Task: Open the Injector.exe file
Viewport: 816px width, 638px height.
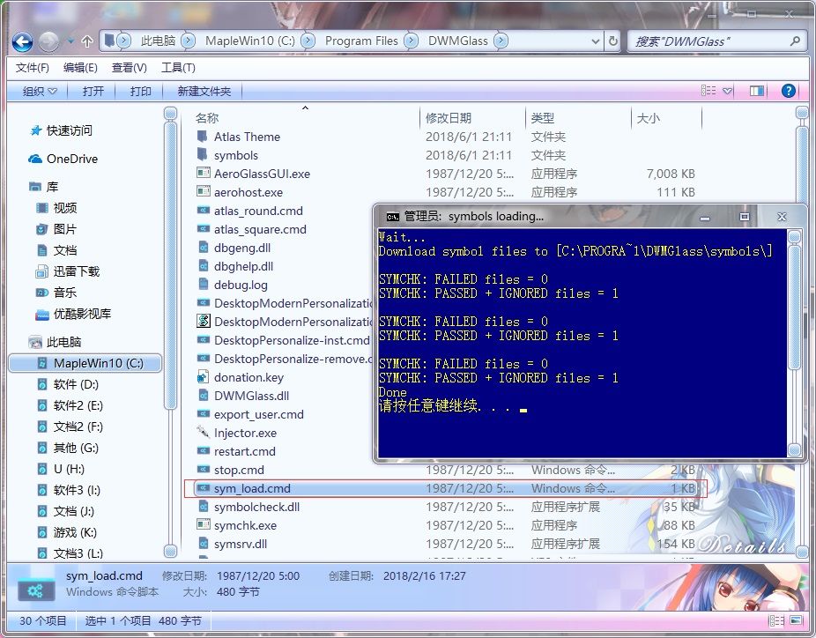Action: [x=245, y=433]
